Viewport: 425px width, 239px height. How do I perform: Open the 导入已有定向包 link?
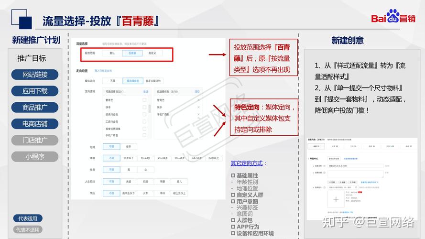click(103, 71)
